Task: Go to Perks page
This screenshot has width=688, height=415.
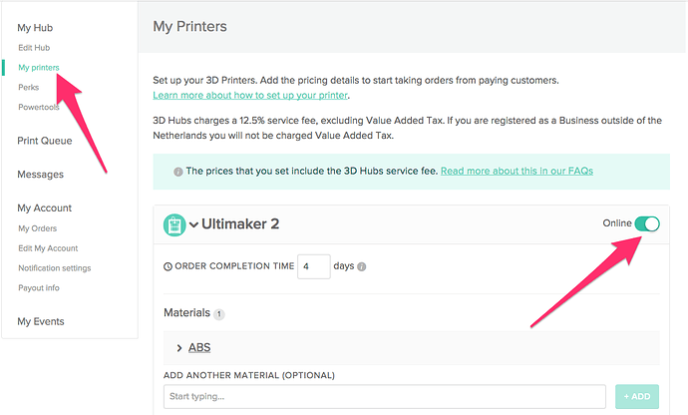Action: pos(29,88)
